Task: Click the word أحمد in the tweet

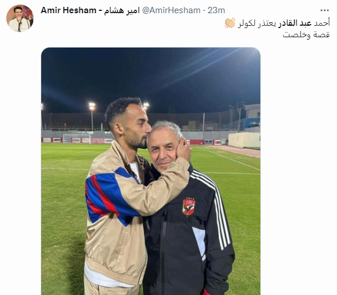Action: pos(322,23)
